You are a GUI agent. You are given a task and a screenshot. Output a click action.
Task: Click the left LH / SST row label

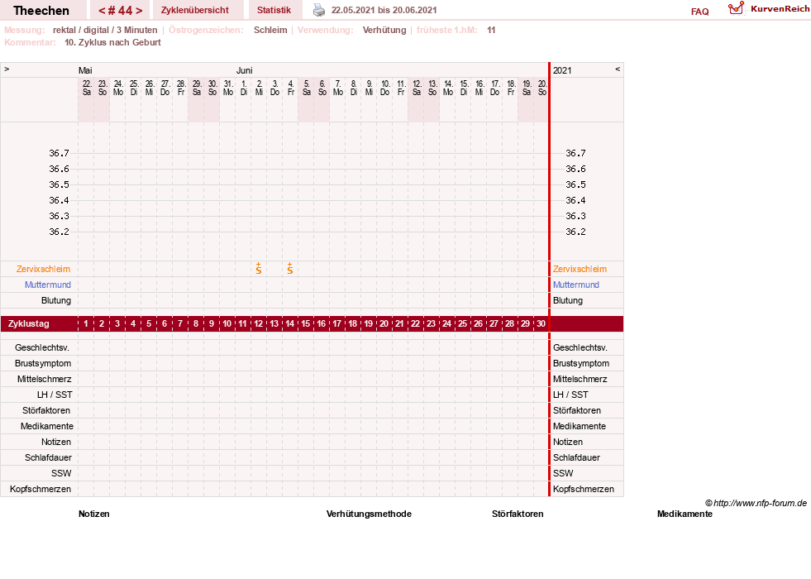(x=55, y=395)
